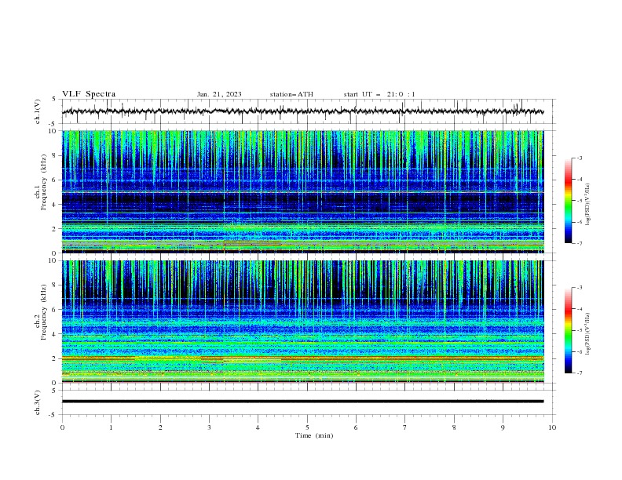Click the ch.1 colorbar 'log(PSD)(V²/Hz)' label
This screenshot has height=480, width=622.
click(588, 205)
